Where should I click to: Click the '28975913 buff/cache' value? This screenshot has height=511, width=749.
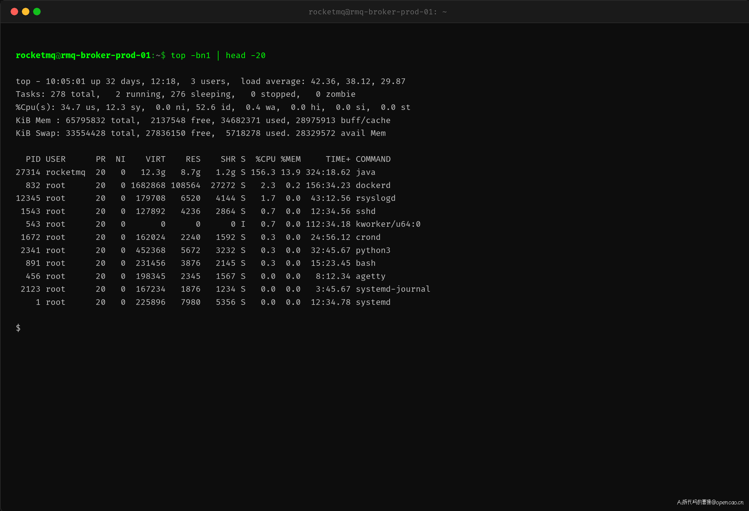point(343,120)
